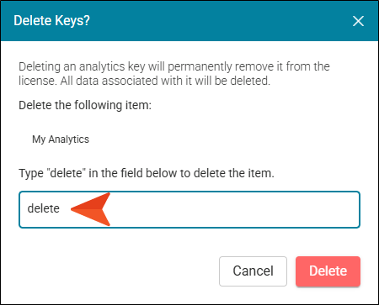Click the "Delete the following item:" label
The image size is (379, 305).
(85, 105)
